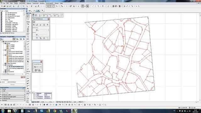Open the Teamwork menu
The image size is (201, 113).
pos(35,3)
